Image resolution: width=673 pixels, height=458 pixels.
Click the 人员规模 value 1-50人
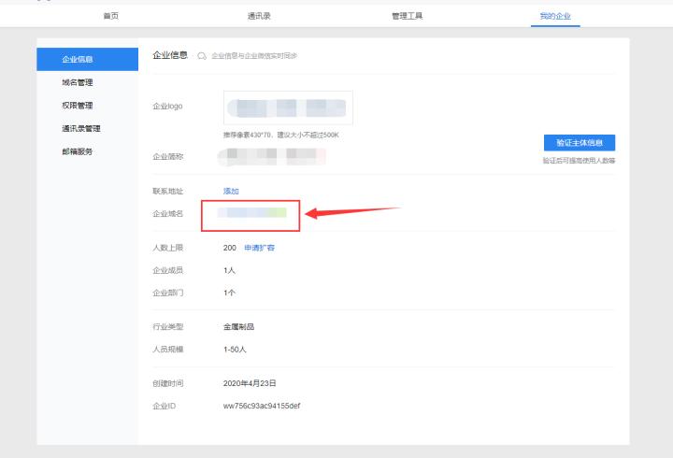235,350
